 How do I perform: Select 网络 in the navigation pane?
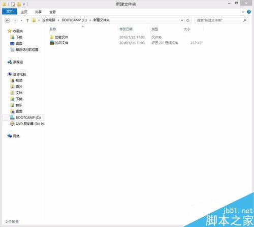pyautogui.click(x=16, y=136)
